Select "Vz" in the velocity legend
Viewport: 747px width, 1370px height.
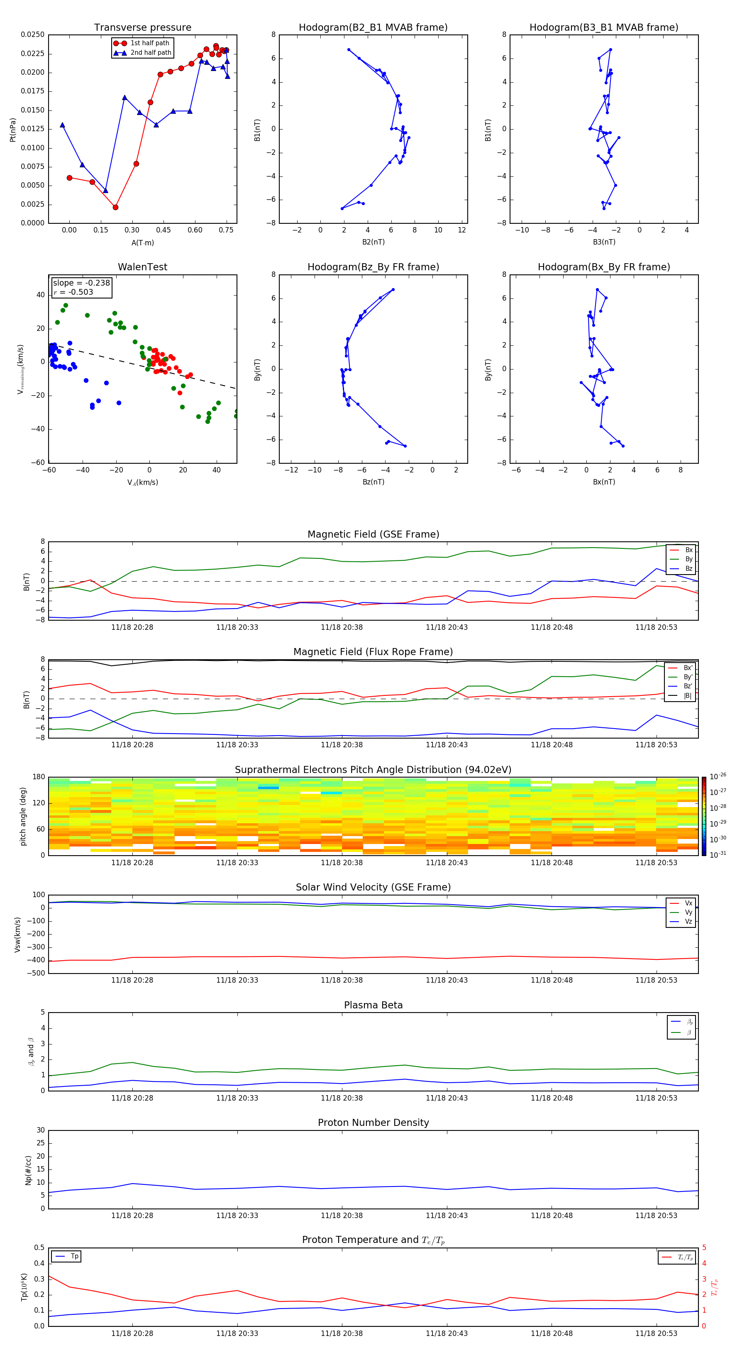681,921
